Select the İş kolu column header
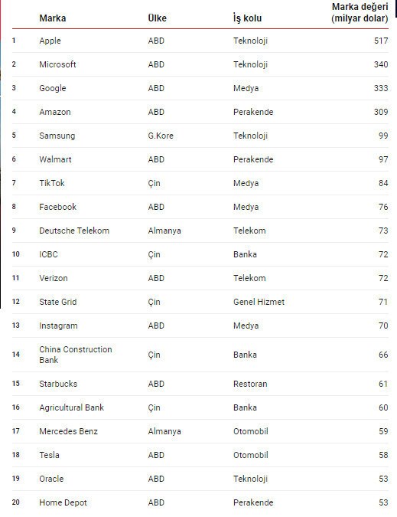Screen dimensions: 397x517 [x=247, y=18]
